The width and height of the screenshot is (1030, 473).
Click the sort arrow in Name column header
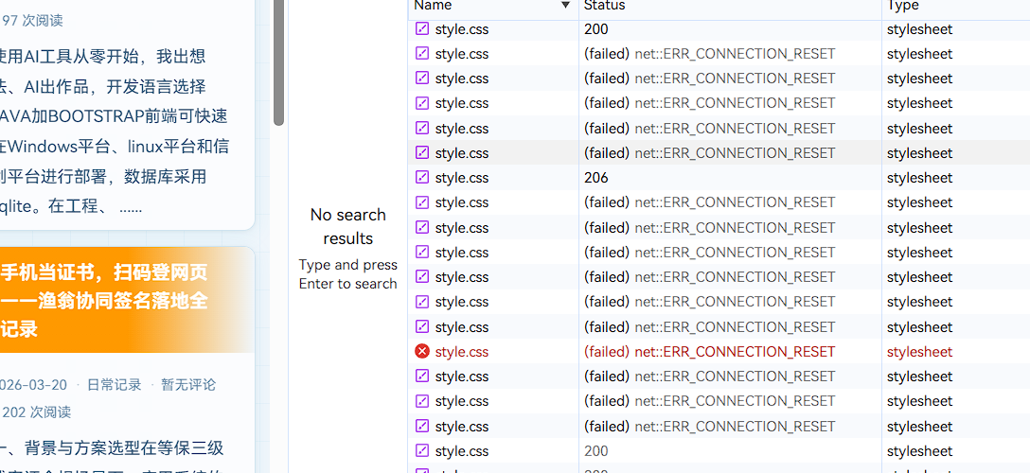pyautogui.click(x=565, y=6)
